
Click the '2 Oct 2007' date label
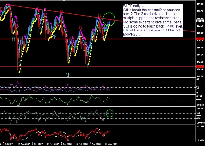[37, 144]
